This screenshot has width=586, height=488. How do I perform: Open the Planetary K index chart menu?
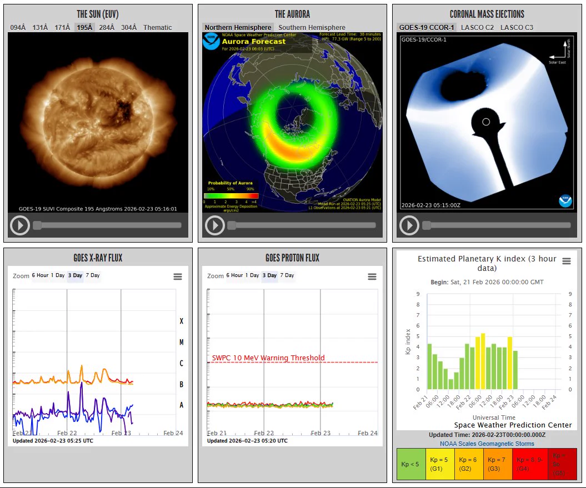tap(567, 261)
